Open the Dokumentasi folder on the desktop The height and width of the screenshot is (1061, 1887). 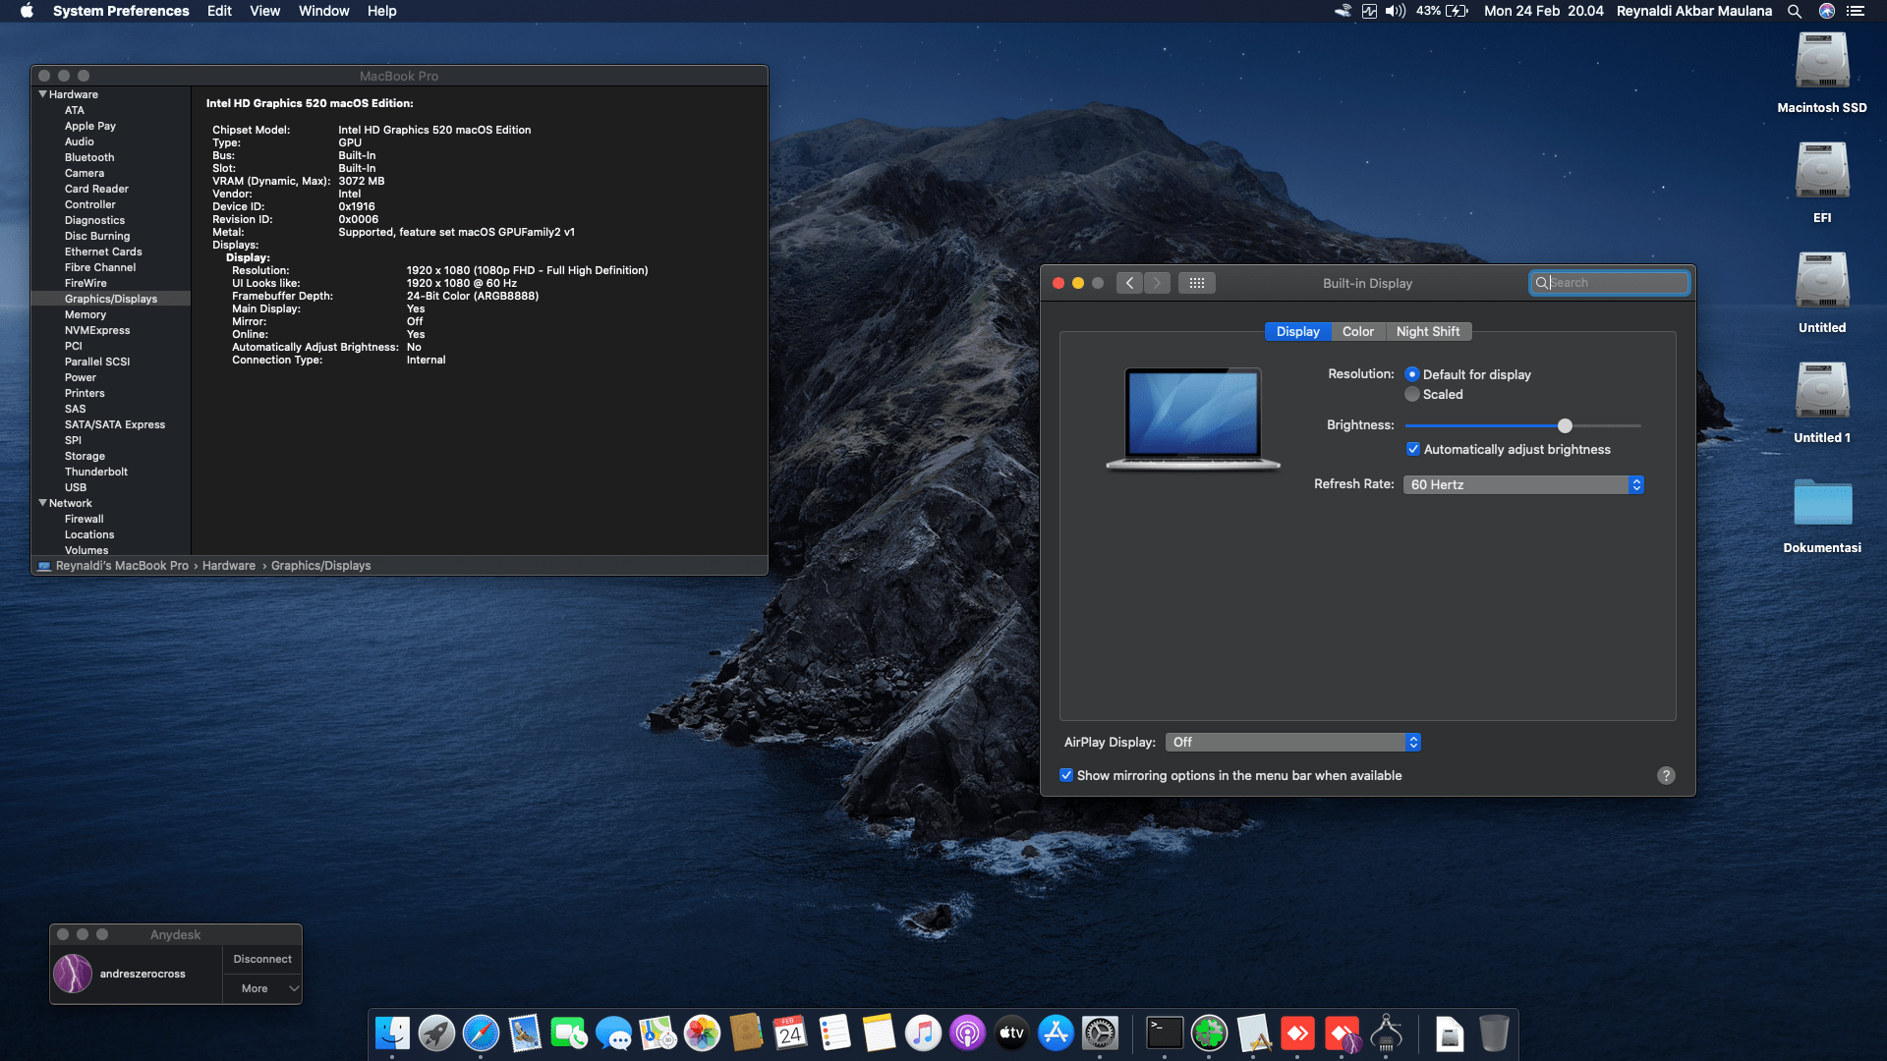[1822, 503]
